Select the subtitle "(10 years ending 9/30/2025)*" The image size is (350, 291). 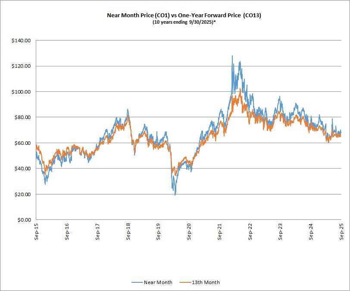184,22
